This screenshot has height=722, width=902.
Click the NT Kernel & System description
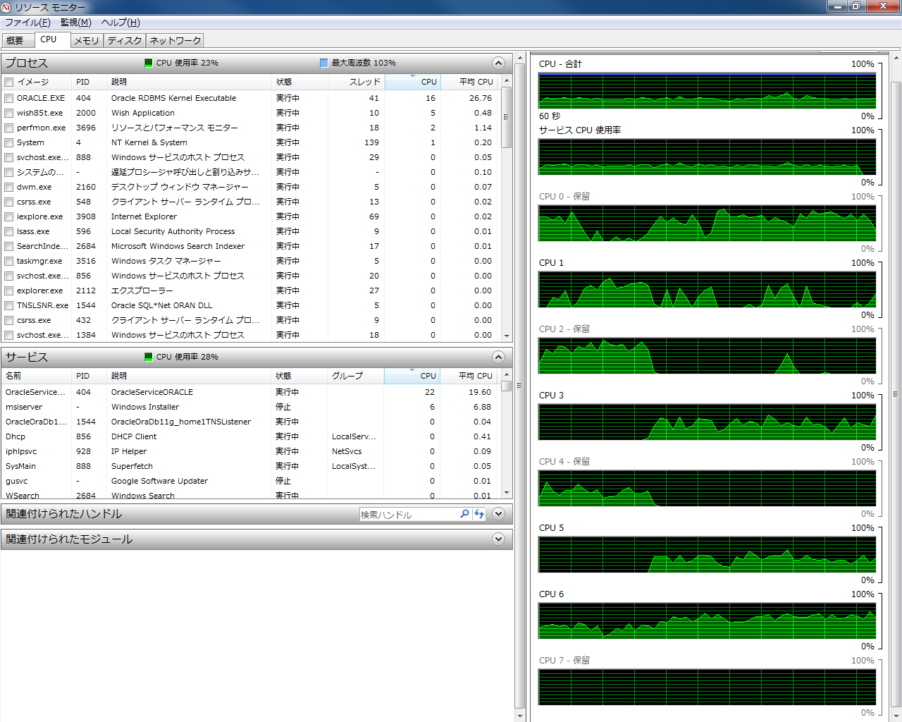149,142
